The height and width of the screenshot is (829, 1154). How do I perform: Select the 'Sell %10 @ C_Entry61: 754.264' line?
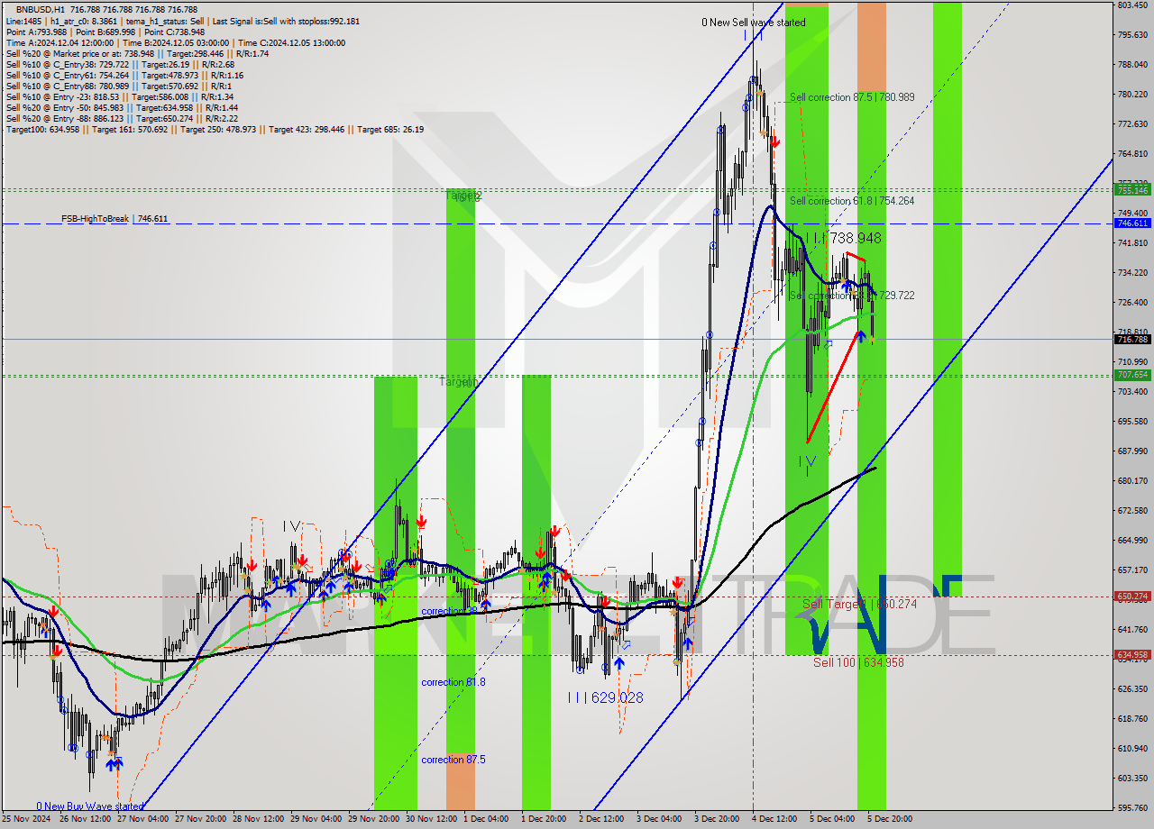[x=124, y=75]
